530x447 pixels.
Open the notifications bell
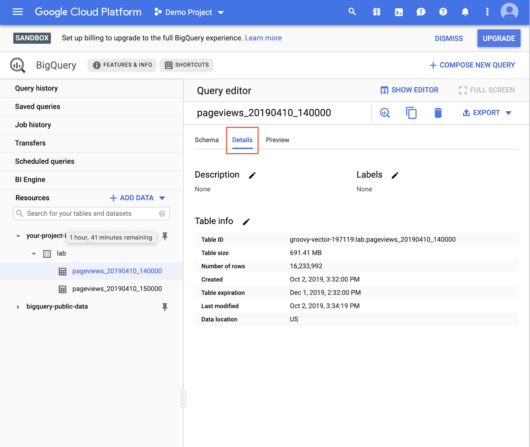pos(465,12)
